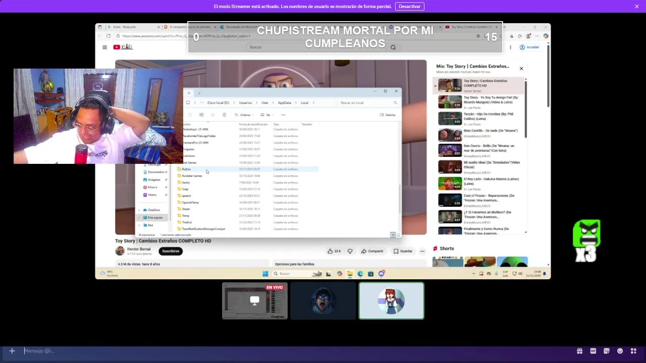Click 'AppData' in the address breadcrumb
The height and width of the screenshot is (363, 646).
(x=284, y=103)
